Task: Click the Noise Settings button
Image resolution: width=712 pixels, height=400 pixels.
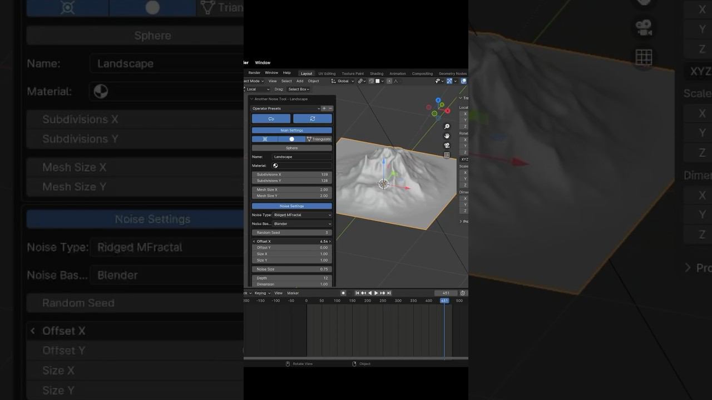Action: click(292, 206)
